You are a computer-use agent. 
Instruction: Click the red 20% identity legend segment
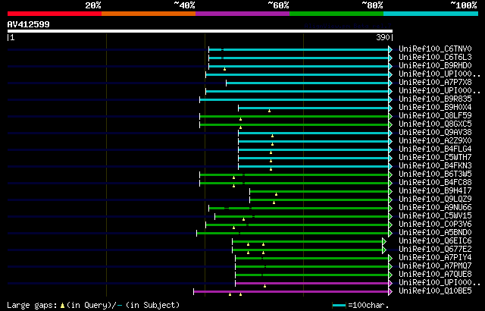pos(55,14)
